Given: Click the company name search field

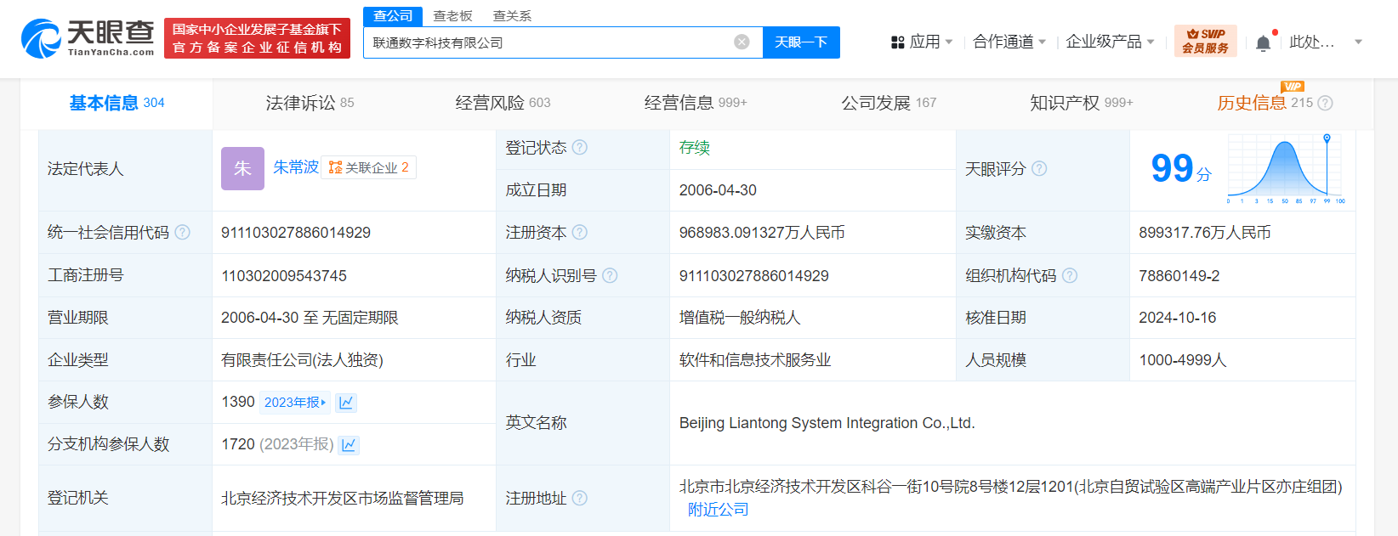Looking at the screenshot, I should (x=548, y=42).
